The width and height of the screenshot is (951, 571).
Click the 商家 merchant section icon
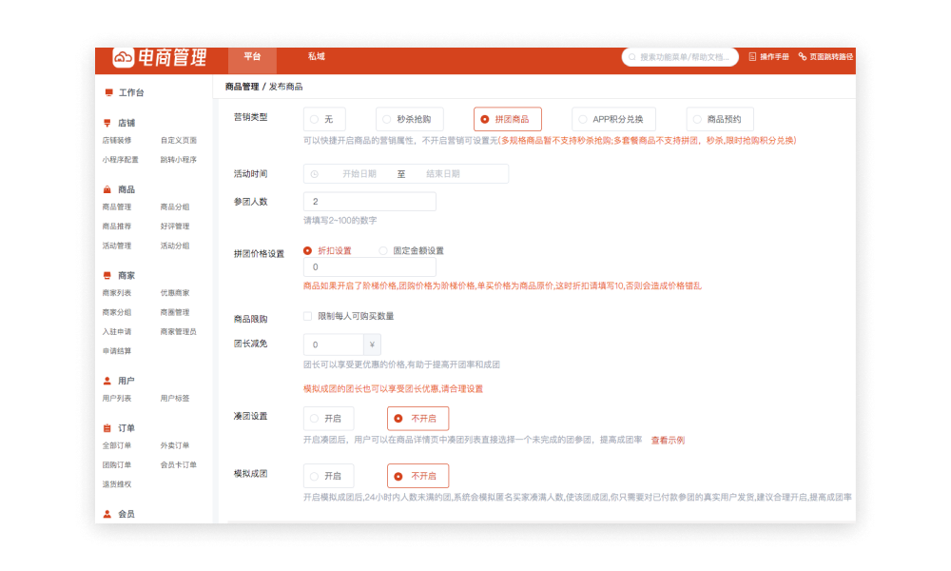107,275
